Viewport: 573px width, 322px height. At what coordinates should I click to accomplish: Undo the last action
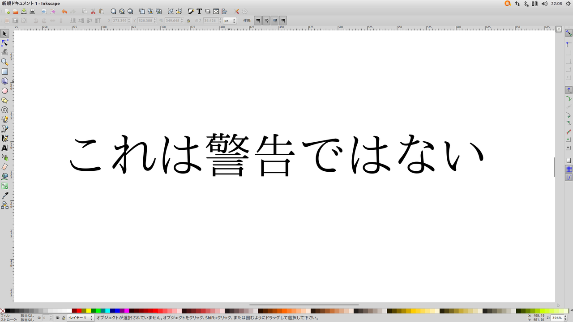[64, 11]
